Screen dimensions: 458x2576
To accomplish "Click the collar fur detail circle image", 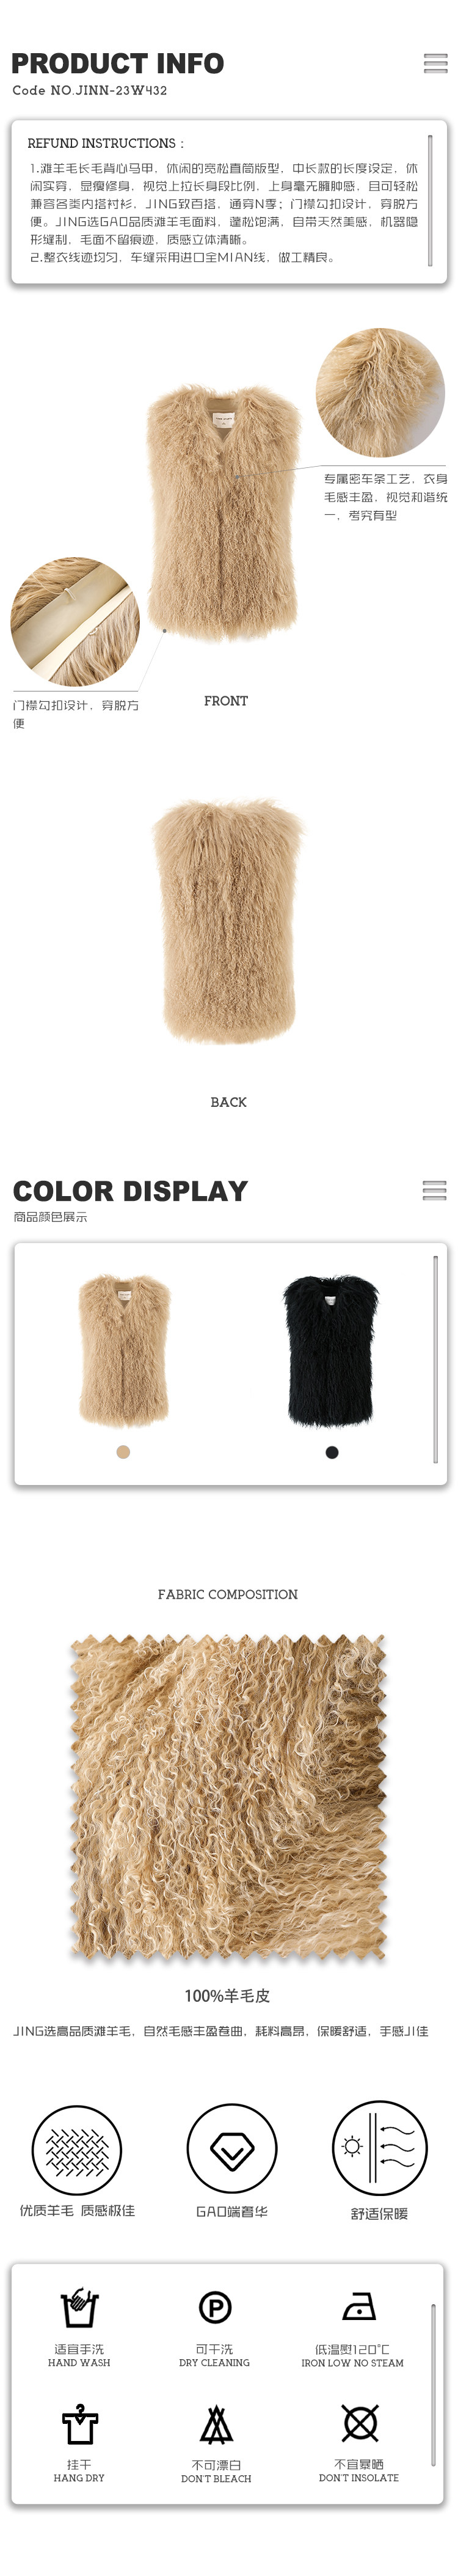I will (x=380, y=393).
